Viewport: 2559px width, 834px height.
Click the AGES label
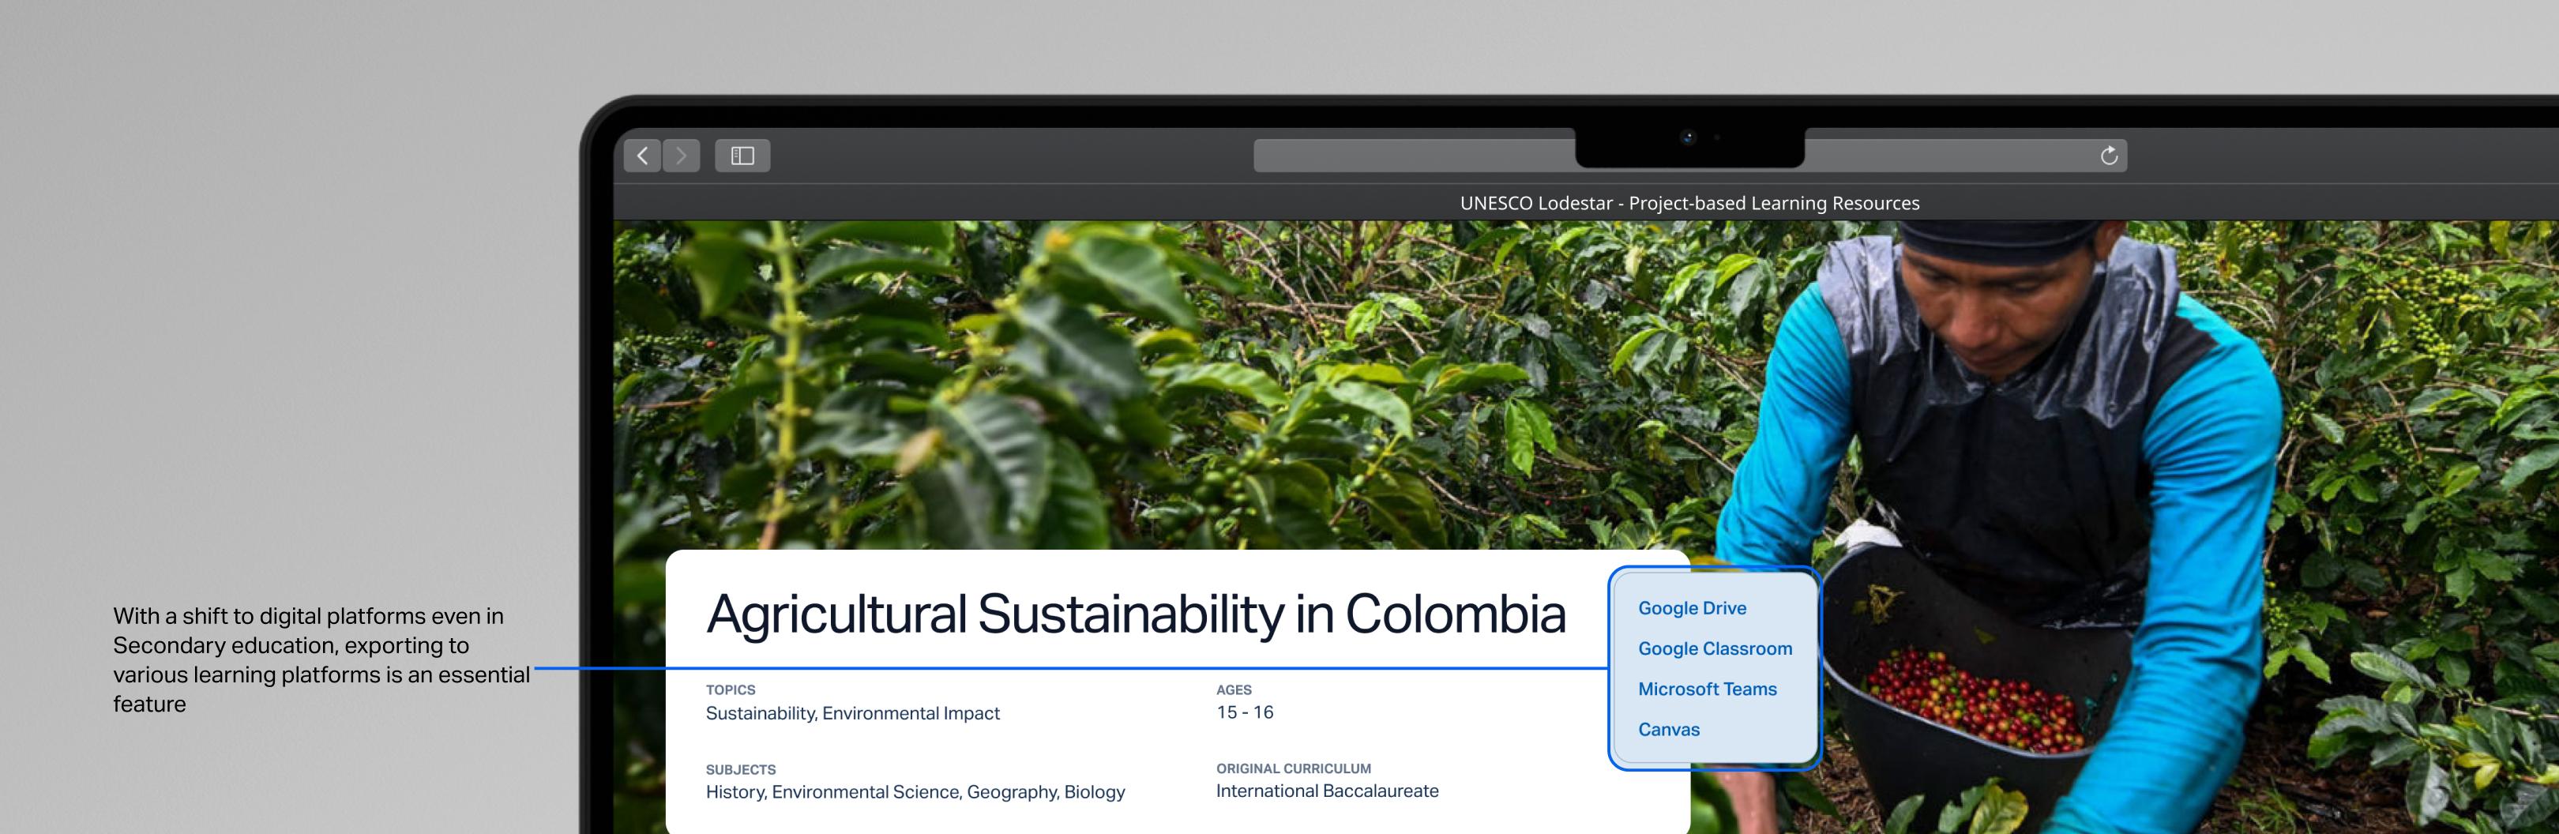[1234, 690]
